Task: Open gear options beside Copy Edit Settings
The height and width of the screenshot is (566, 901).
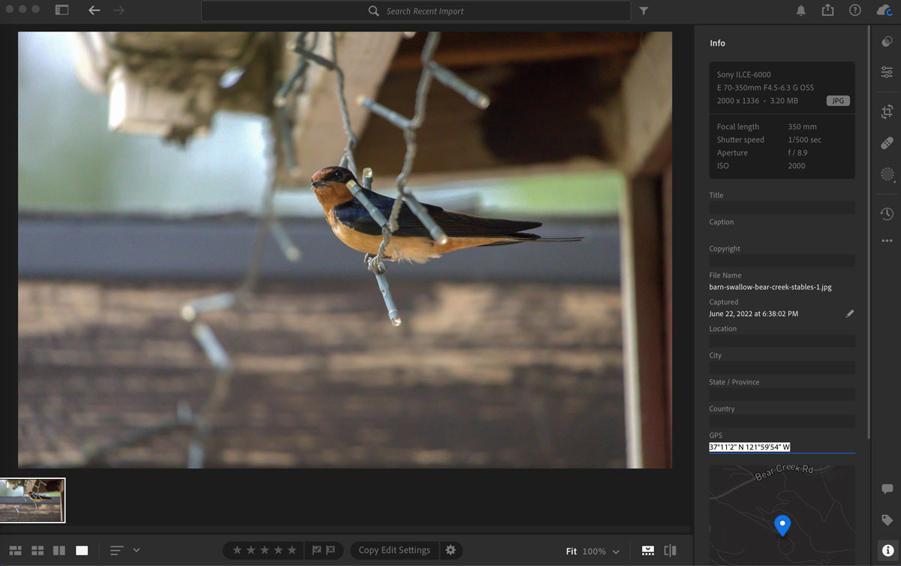Action: click(x=450, y=550)
